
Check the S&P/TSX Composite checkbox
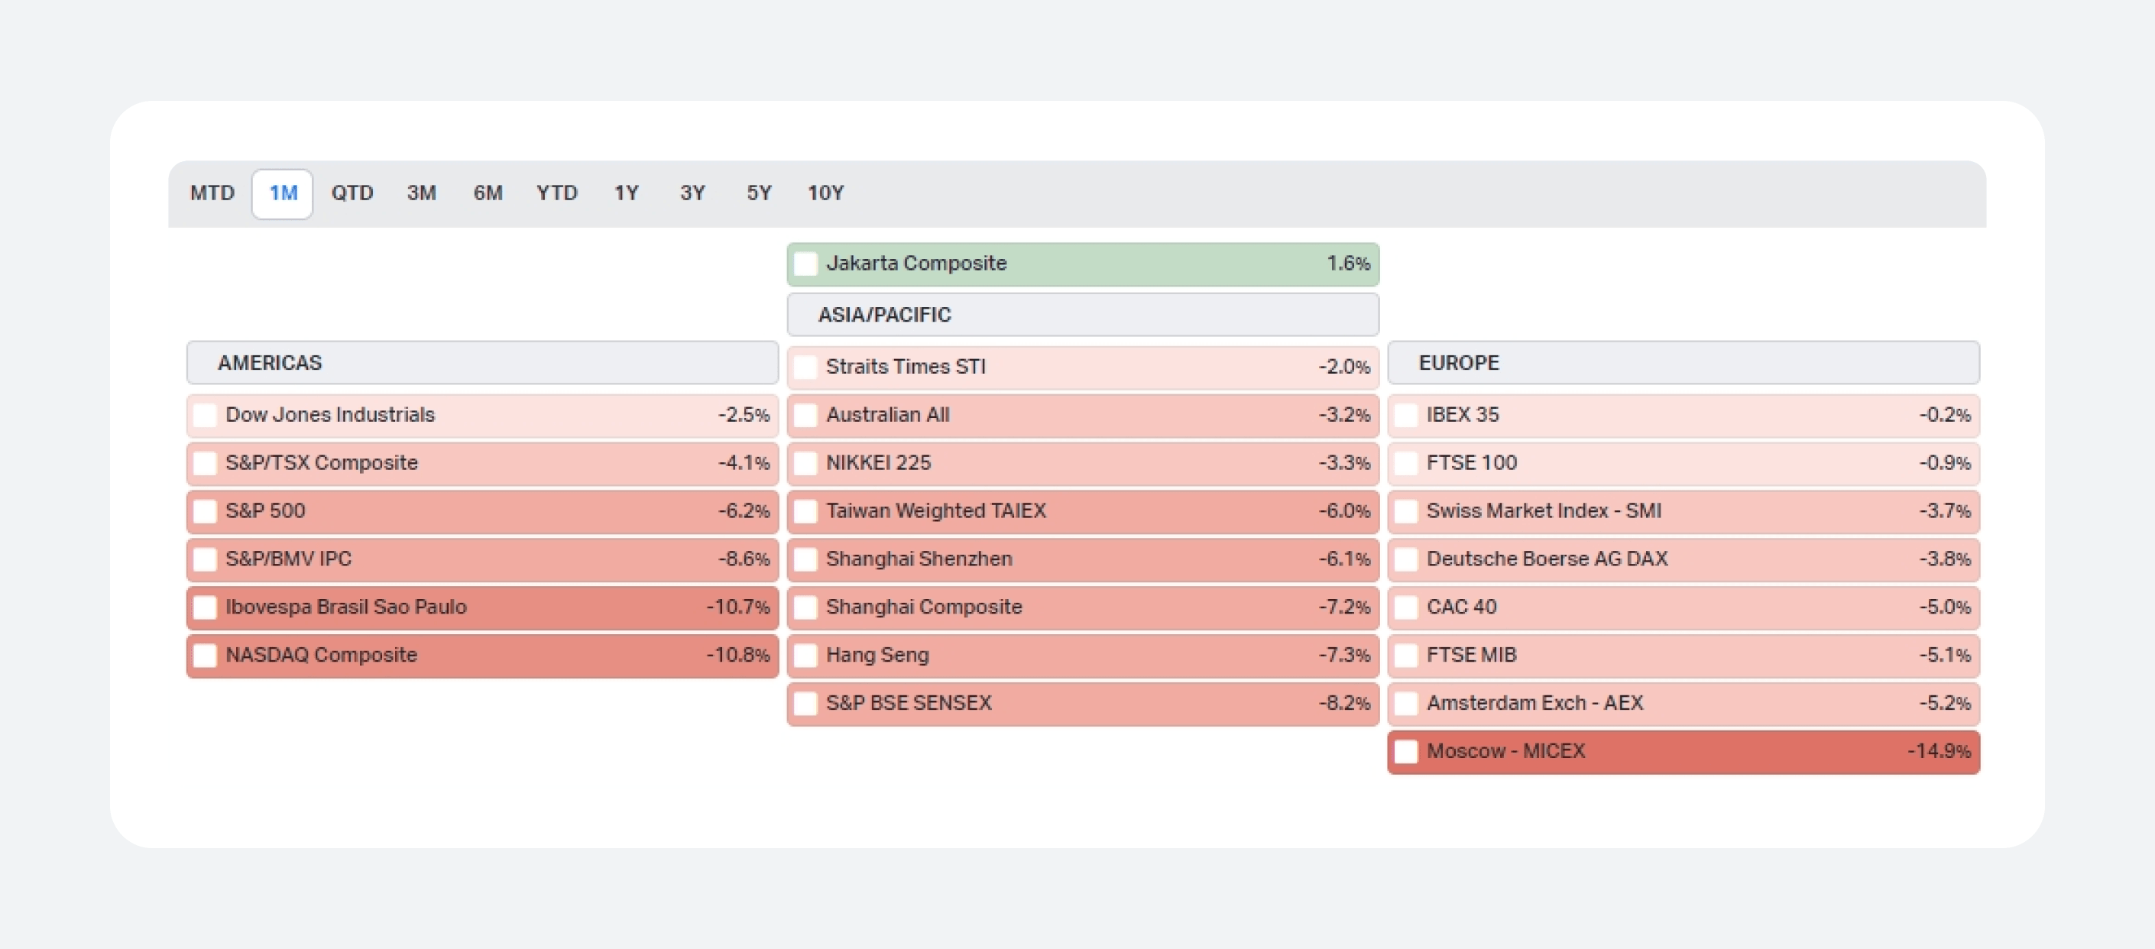pos(205,463)
